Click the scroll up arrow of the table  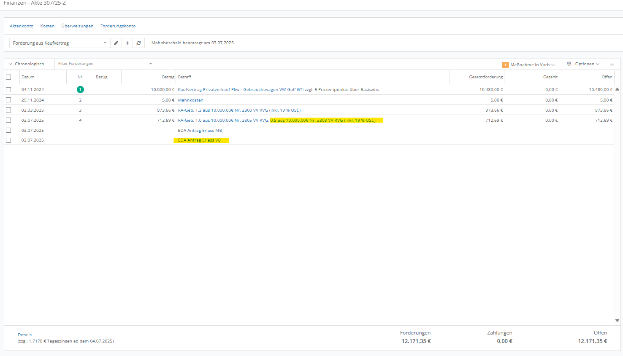pyautogui.click(x=617, y=89)
